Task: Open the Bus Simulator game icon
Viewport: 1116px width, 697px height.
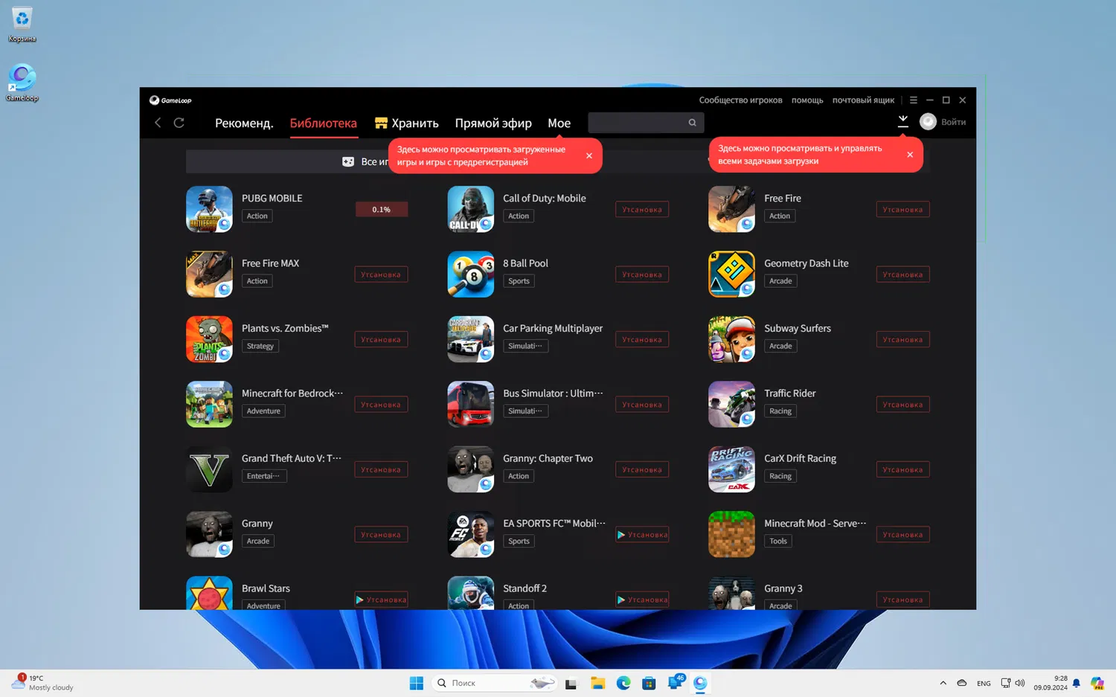Action: (x=470, y=405)
